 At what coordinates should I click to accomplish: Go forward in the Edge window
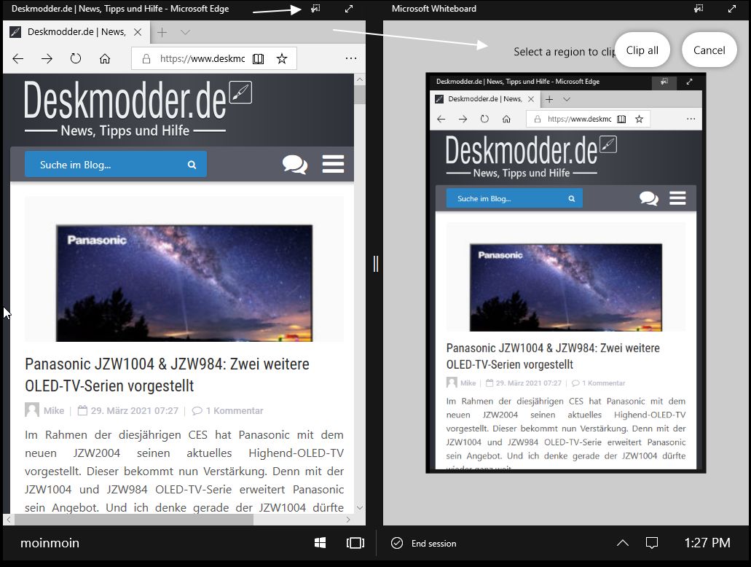pyautogui.click(x=47, y=58)
